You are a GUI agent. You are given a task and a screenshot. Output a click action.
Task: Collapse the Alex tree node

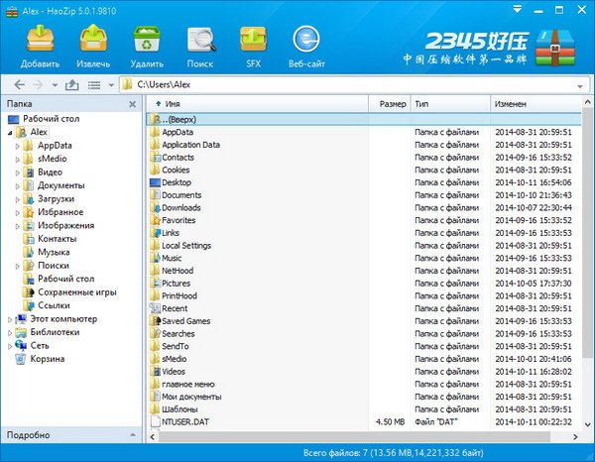click(x=10, y=133)
